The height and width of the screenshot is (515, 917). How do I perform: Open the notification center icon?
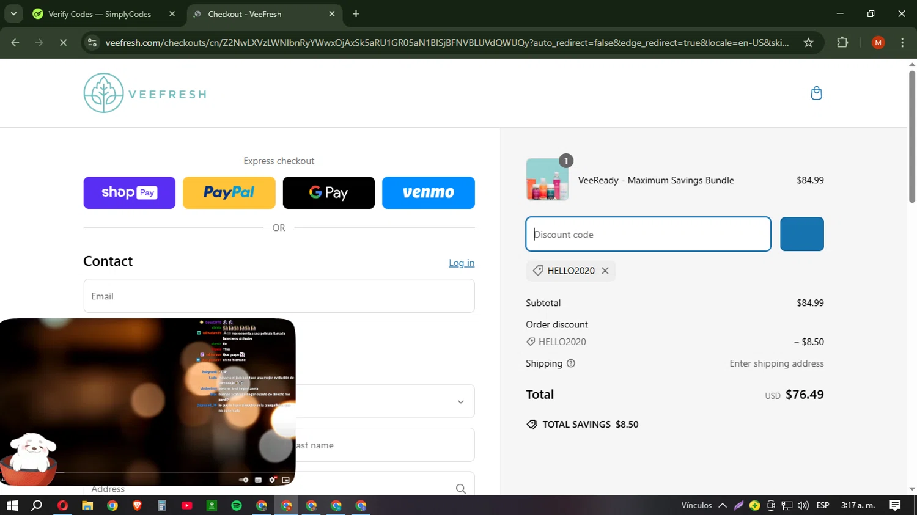point(895,505)
